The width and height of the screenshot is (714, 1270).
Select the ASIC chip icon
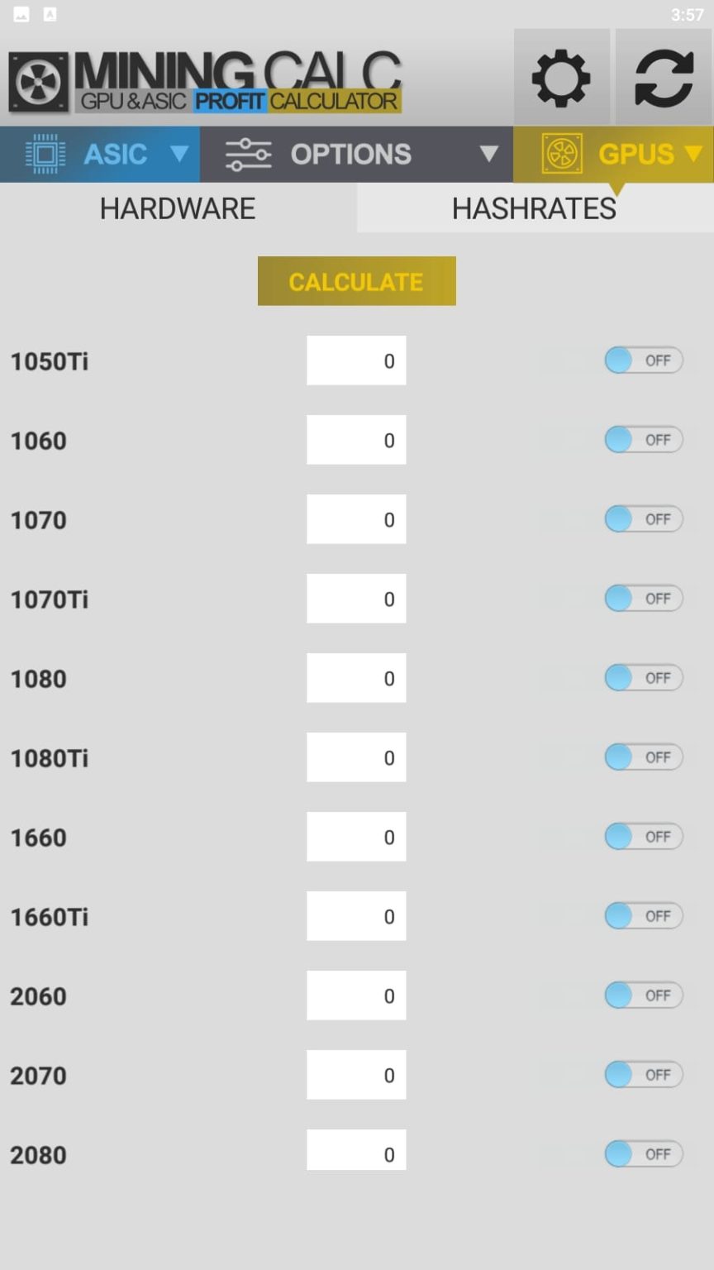pos(47,153)
